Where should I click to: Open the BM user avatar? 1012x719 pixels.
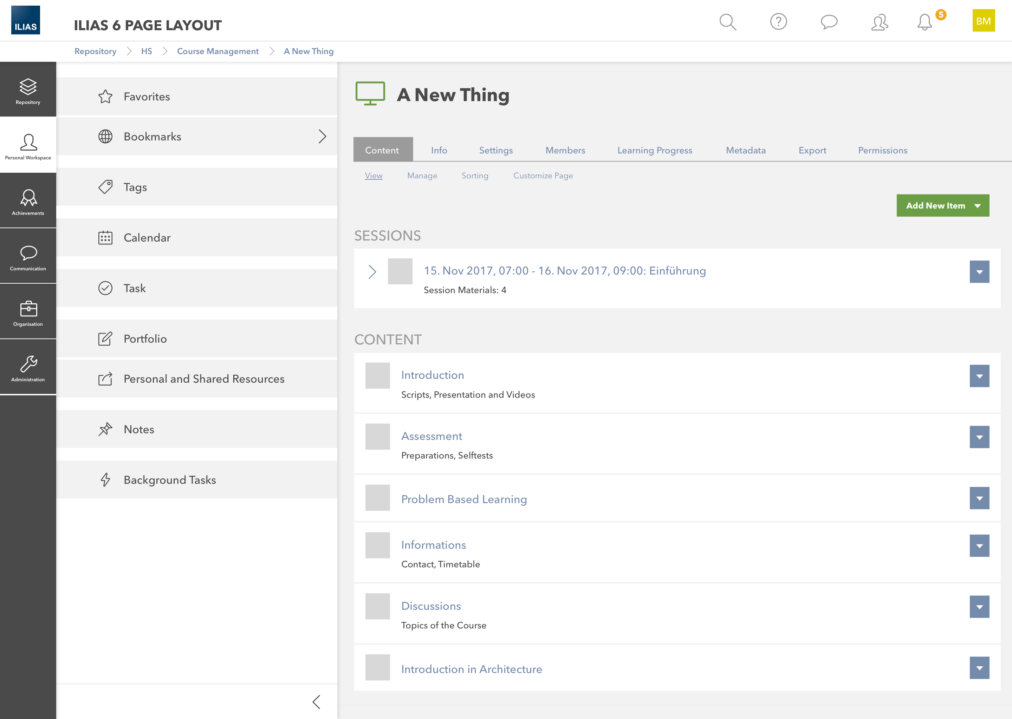click(983, 21)
